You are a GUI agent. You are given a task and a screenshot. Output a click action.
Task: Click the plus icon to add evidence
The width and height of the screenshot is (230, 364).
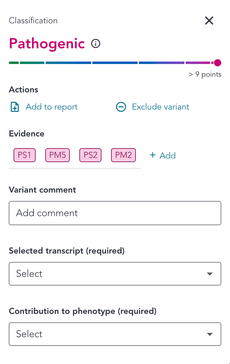coord(153,155)
